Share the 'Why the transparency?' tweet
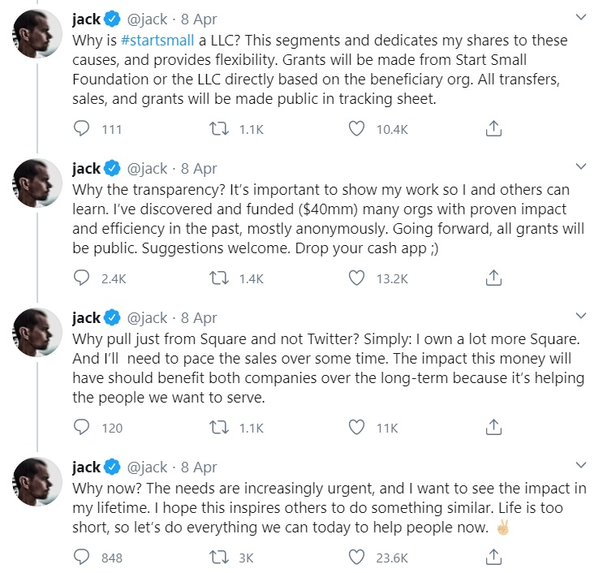 (492, 278)
